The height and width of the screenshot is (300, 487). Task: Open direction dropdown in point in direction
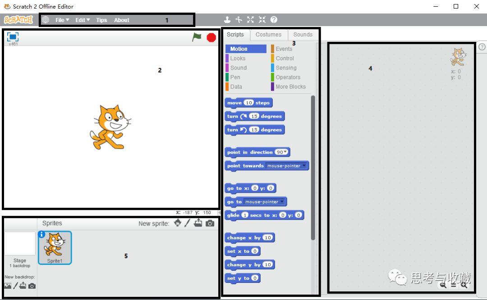click(285, 152)
